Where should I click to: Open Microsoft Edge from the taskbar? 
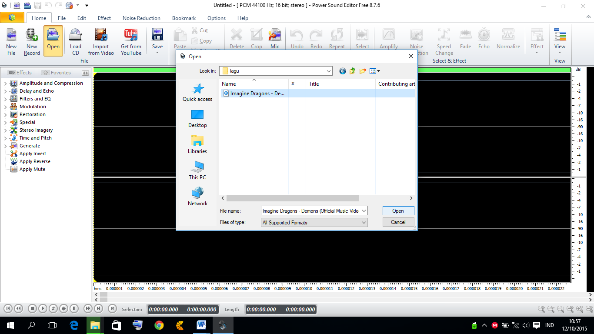point(74,325)
